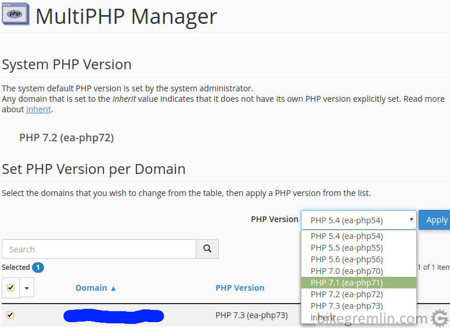
Task: Uncheck the PHP 7.3 domain row checkbox
Action: click(10, 315)
